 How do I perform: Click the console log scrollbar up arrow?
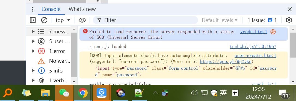[x=293, y=30]
